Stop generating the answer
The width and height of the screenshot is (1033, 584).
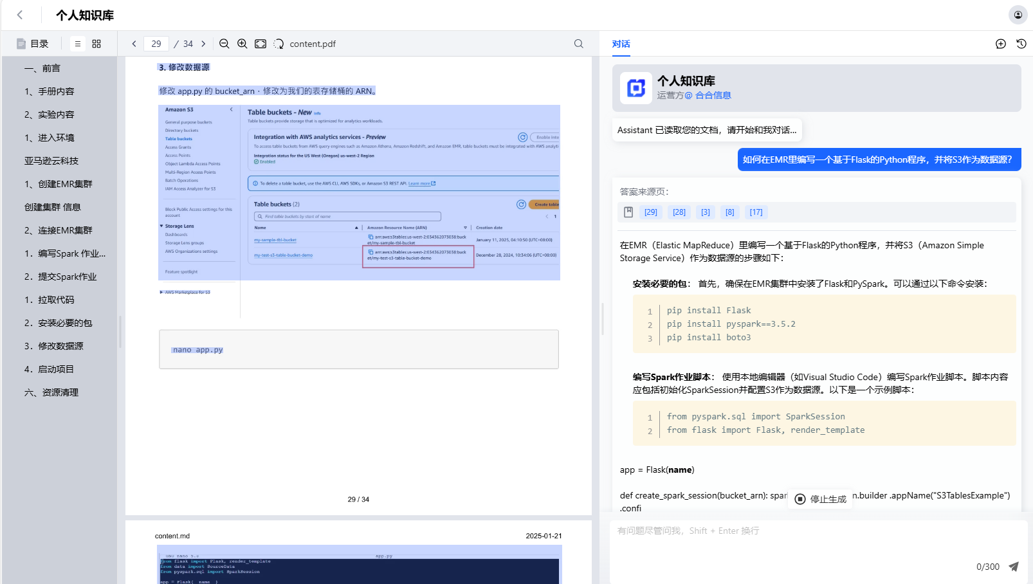(x=821, y=499)
